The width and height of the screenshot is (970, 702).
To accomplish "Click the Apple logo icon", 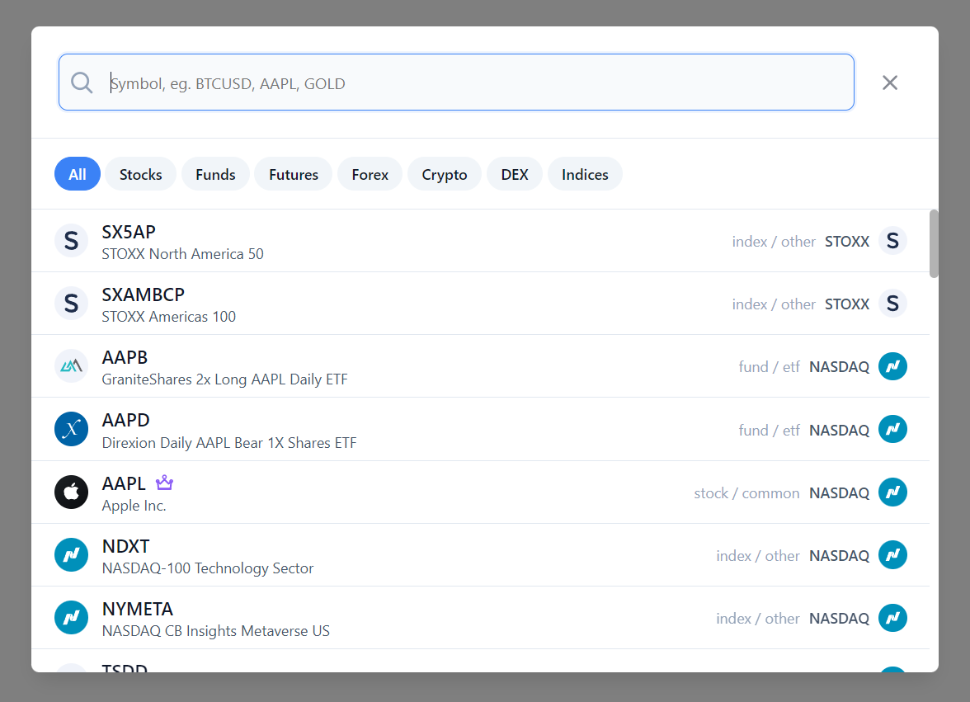I will pos(71,492).
